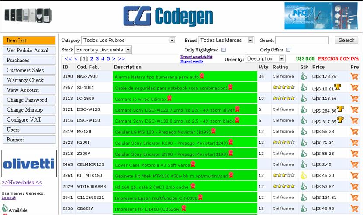Go to page 2 of results

click(x=92, y=59)
